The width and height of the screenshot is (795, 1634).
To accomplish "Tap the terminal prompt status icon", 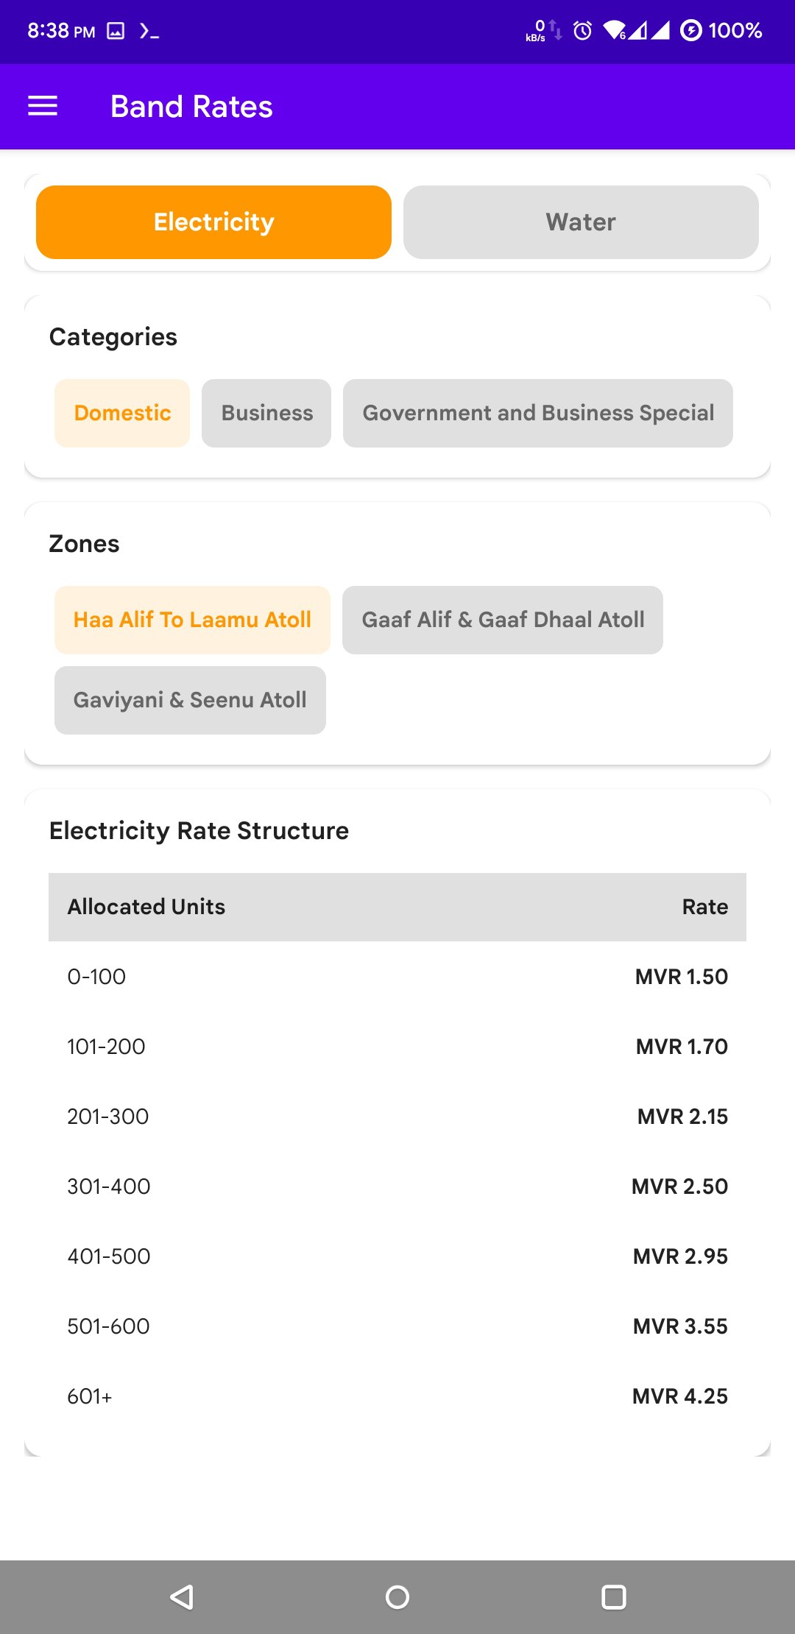I will click(149, 31).
